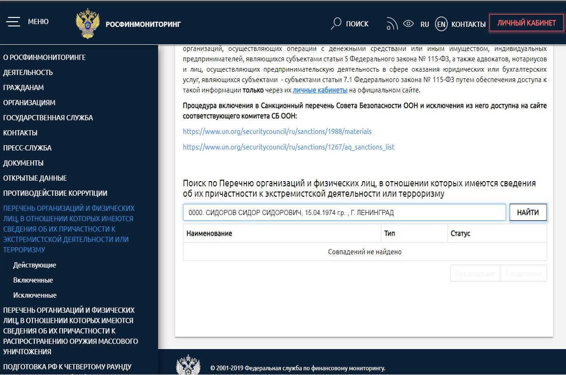Image resolution: width=566 pixels, height=375 pixels.
Task: Click the footer eagle emblem
Action: (188, 365)
